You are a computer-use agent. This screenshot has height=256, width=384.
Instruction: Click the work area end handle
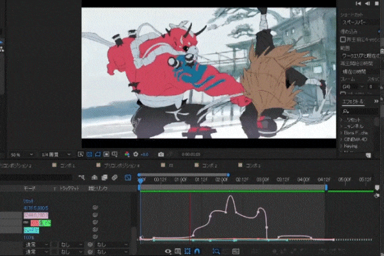pos(326,188)
